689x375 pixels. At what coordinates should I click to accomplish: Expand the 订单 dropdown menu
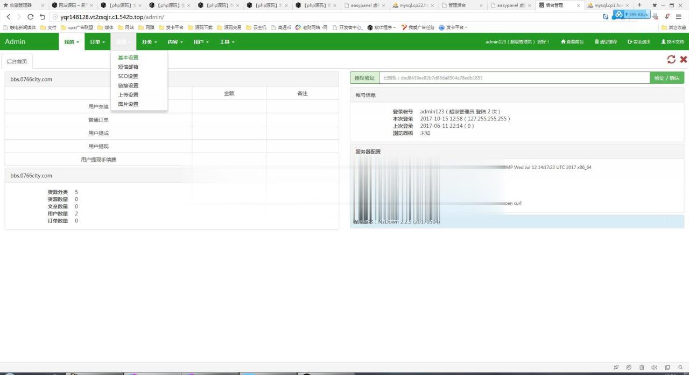pyautogui.click(x=97, y=41)
